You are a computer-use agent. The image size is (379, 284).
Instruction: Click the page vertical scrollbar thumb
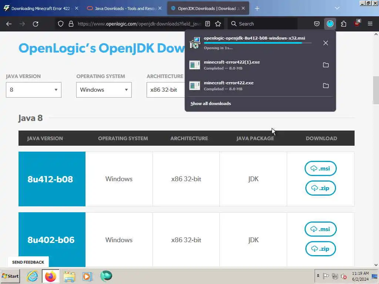coord(376,90)
